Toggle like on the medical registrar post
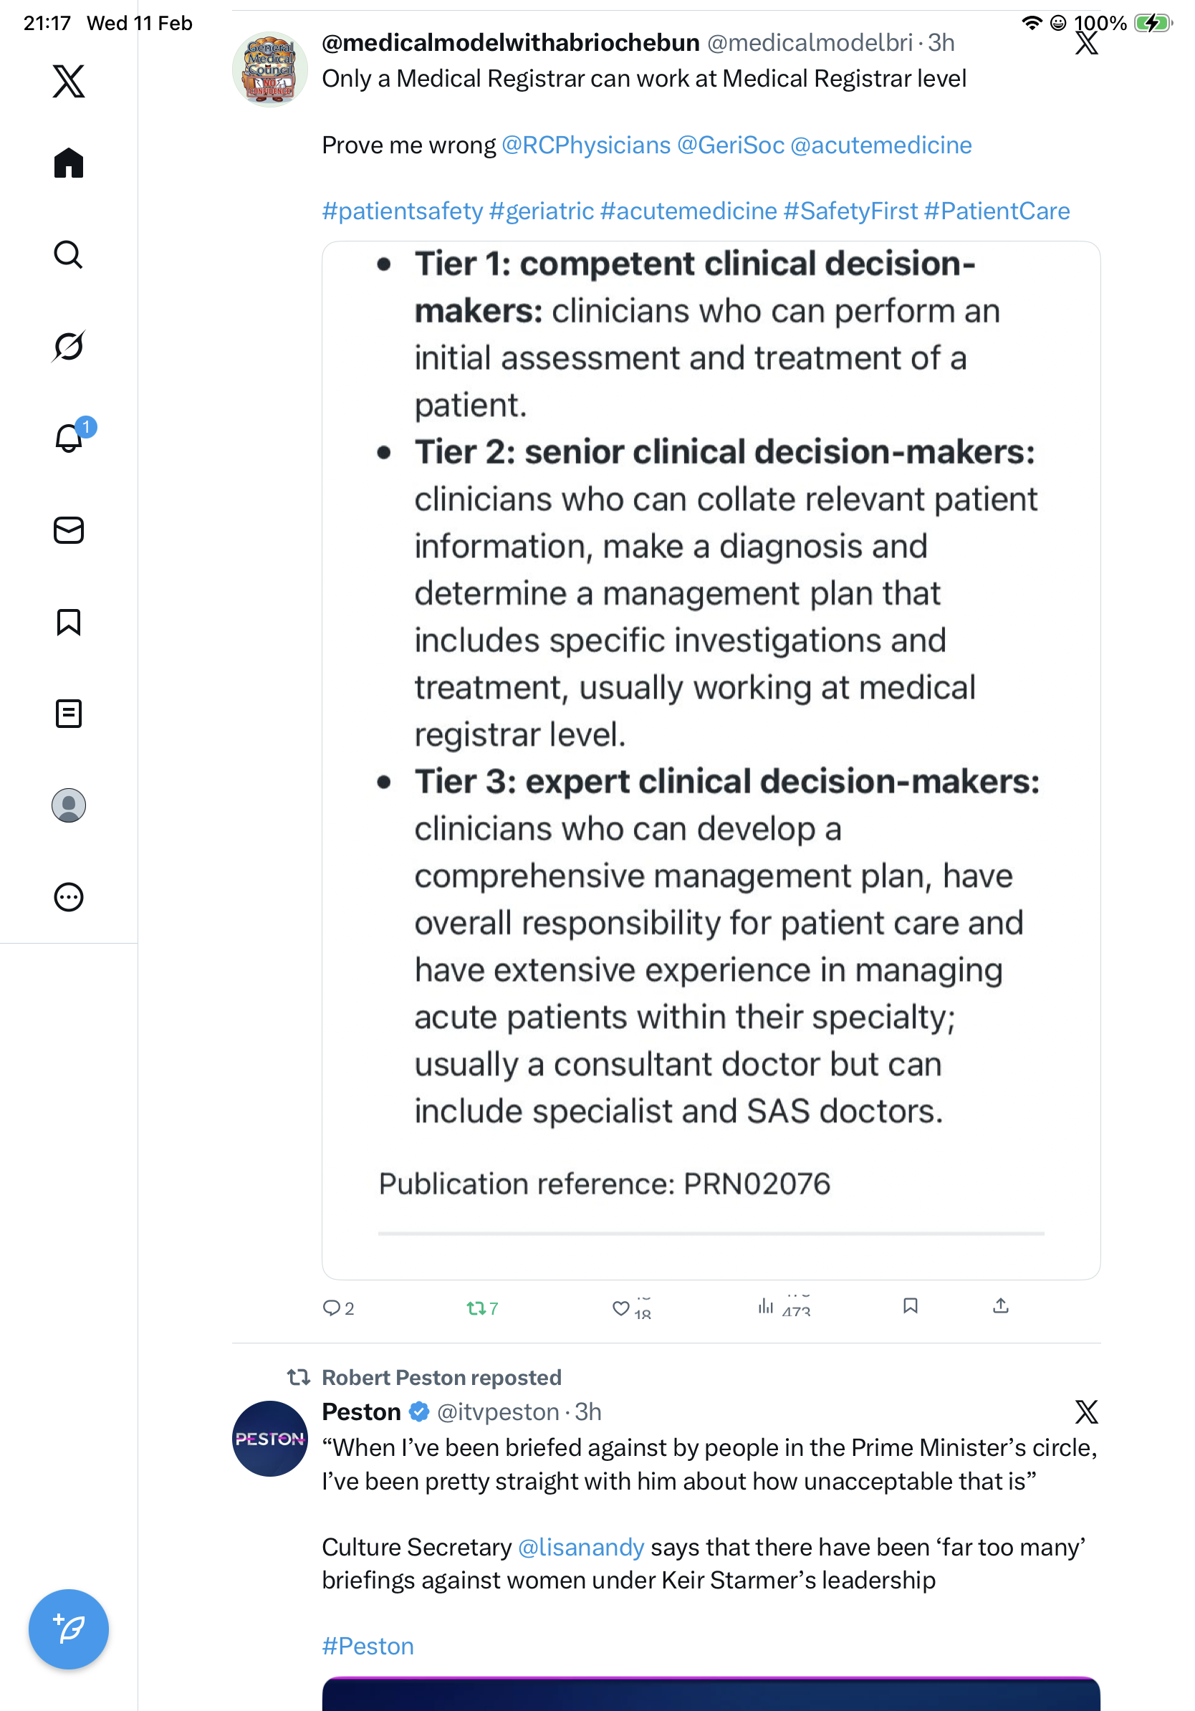 pos(620,1308)
